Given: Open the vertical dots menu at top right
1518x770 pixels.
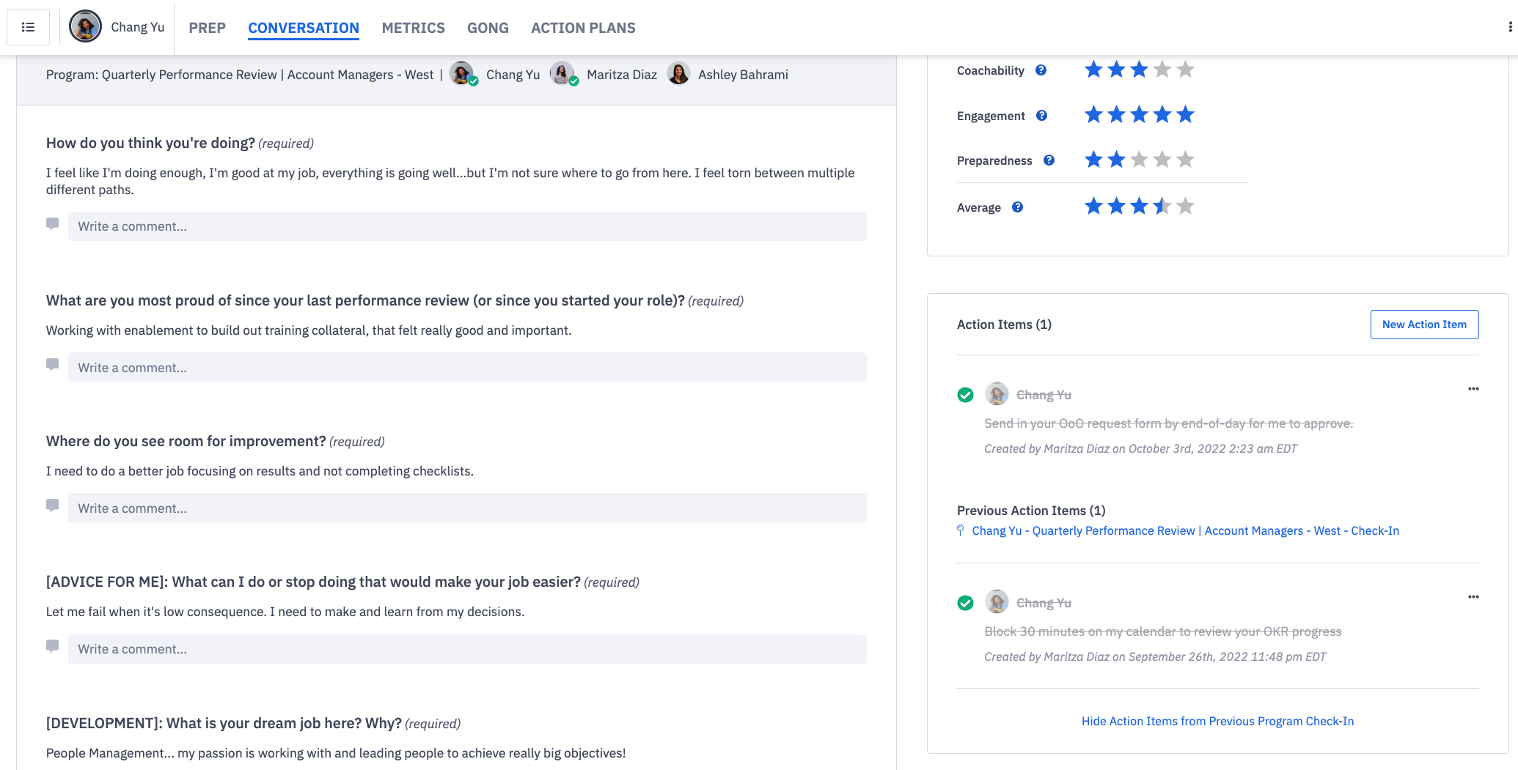Looking at the screenshot, I should [x=1510, y=27].
